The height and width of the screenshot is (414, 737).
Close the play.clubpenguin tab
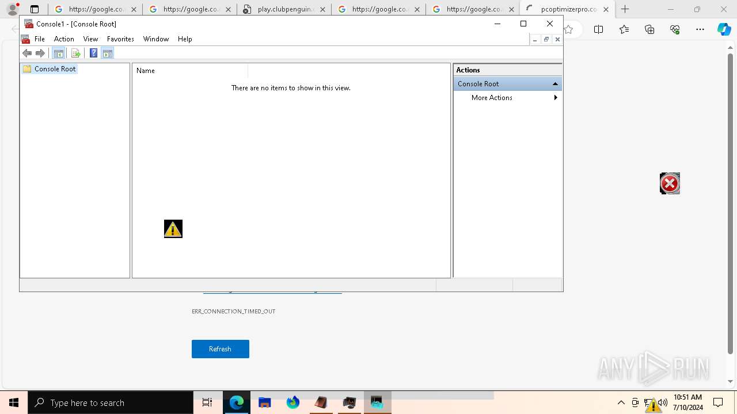[x=322, y=9]
